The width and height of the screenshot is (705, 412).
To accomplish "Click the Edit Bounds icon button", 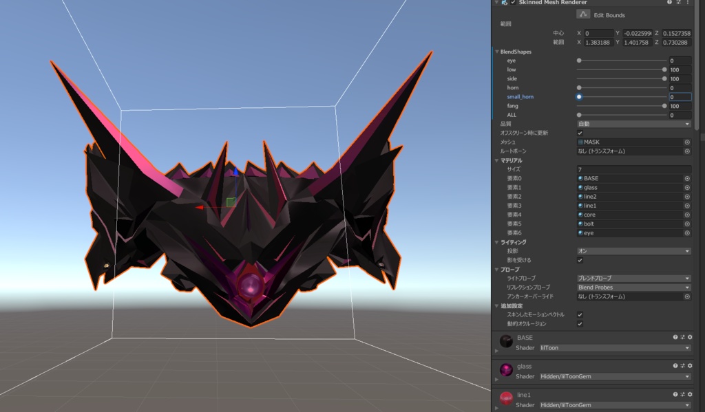I will coord(583,14).
